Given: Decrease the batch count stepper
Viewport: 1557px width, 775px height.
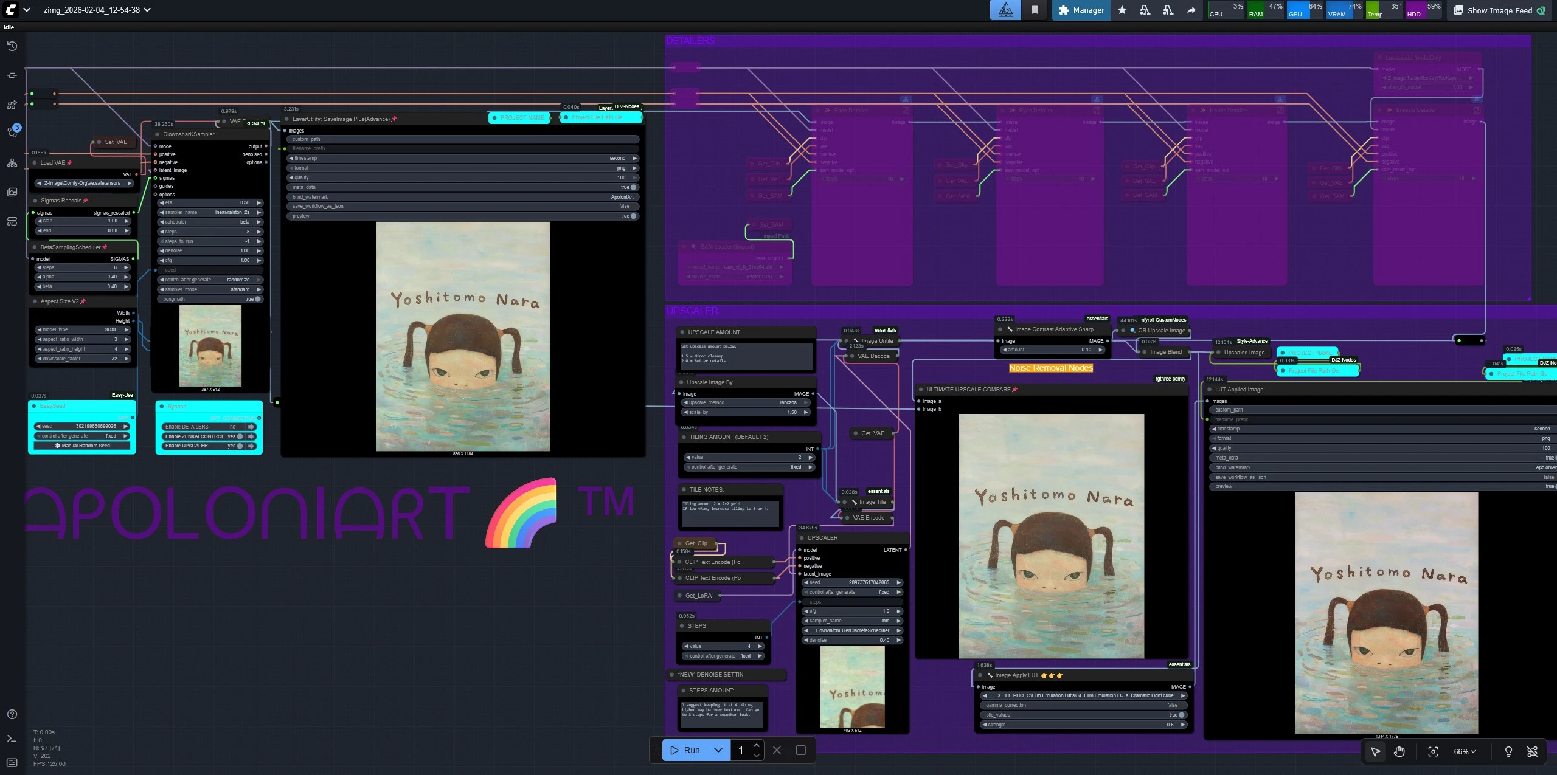Looking at the screenshot, I should (x=757, y=755).
